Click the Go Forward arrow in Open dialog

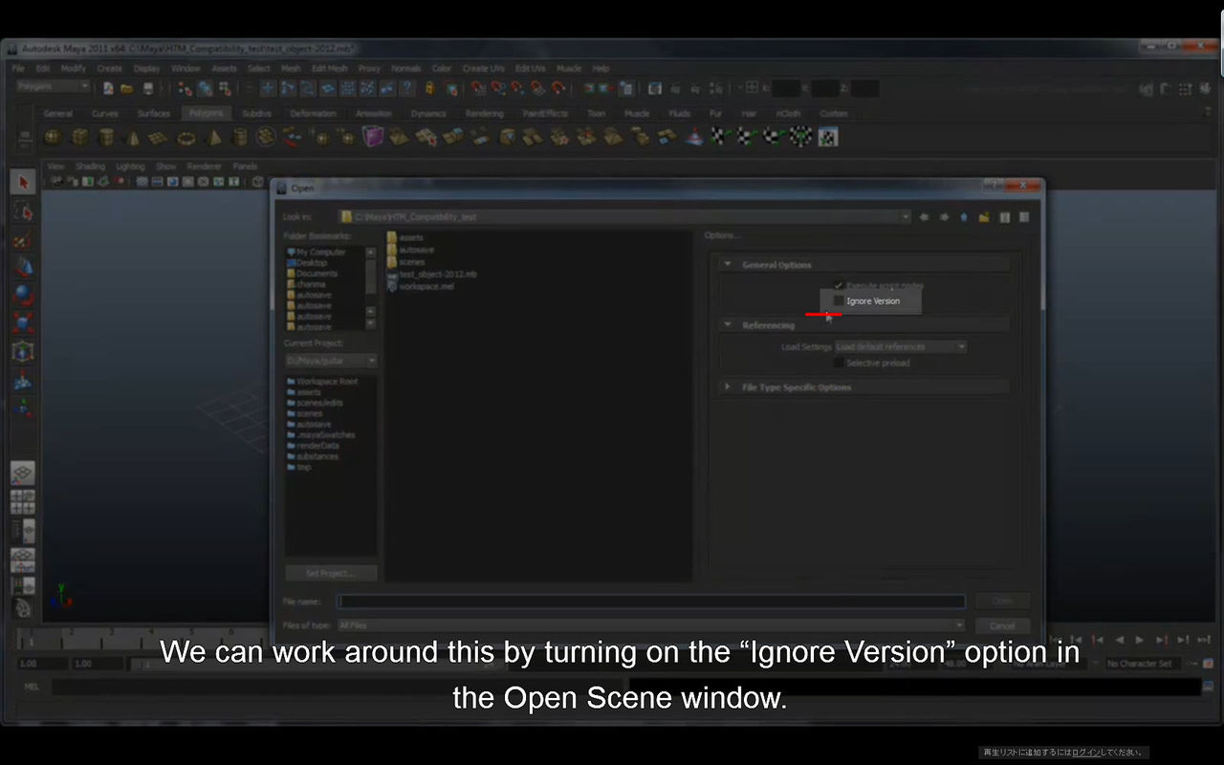(944, 217)
